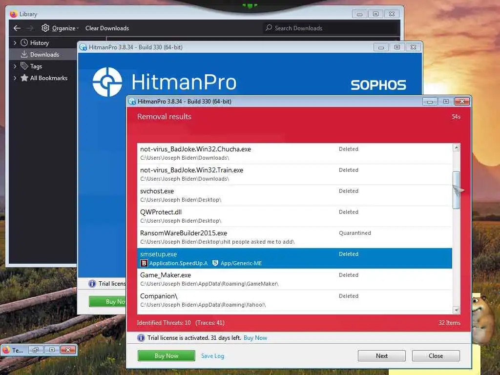The width and height of the screenshot is (500, 375).
Task: Click the results list scrollbar thumb
Action: [x=456, y=190]
